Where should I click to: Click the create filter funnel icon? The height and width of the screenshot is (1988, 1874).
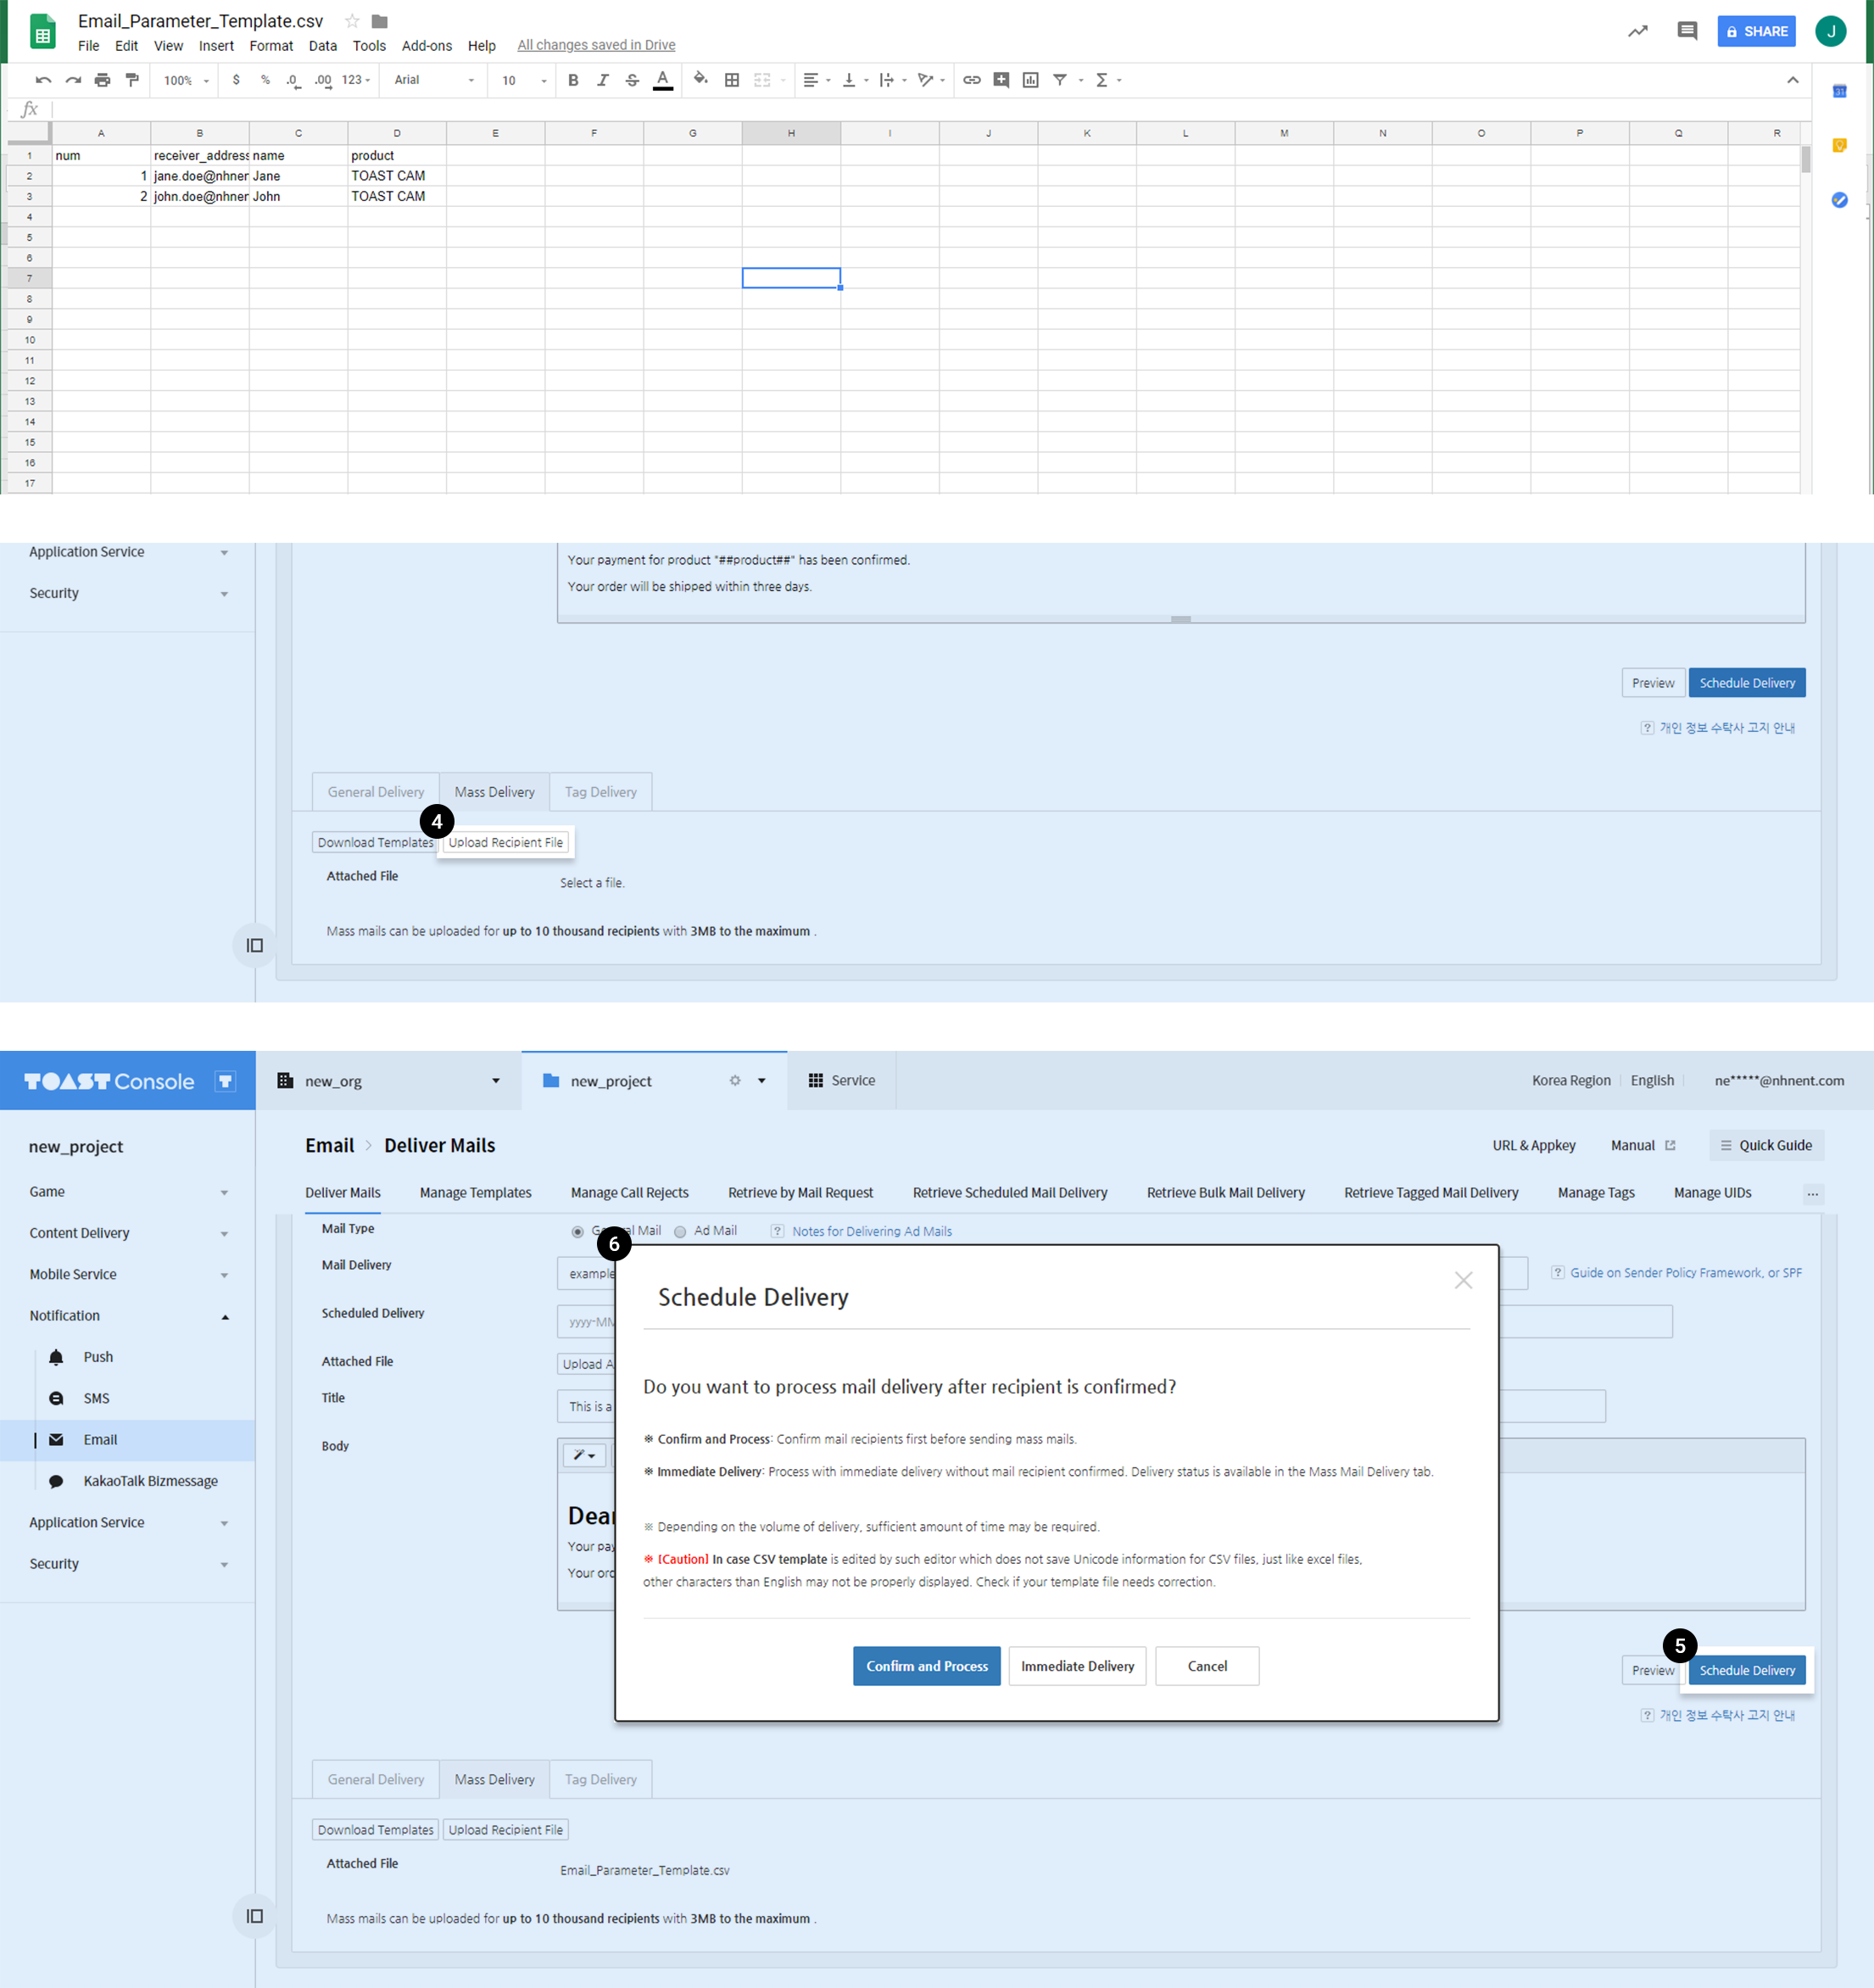[x=1060, y=80]
